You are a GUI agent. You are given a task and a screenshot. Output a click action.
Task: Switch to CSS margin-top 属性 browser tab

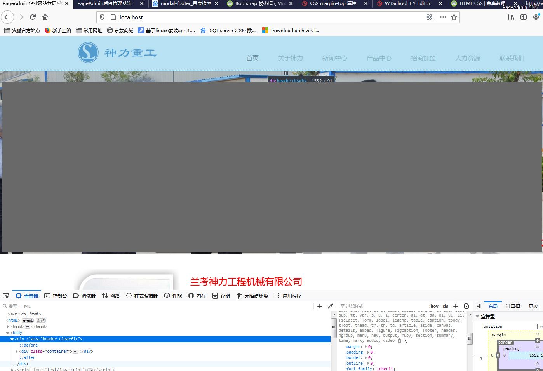pyautogui.click(x=333, y=3)
